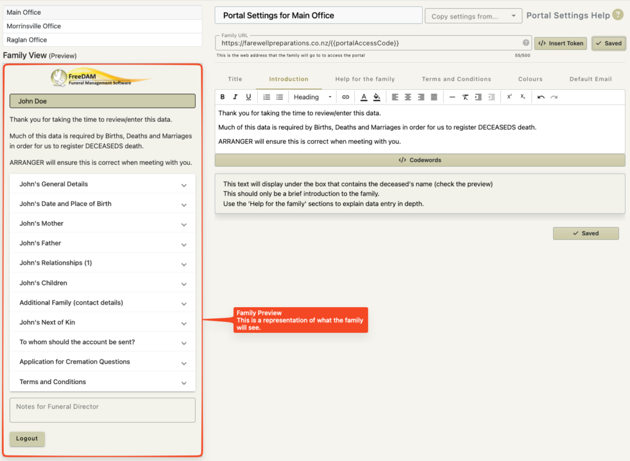Open the Copy settings from dropdown
This screenshot has width=630, height=461.
473,16
